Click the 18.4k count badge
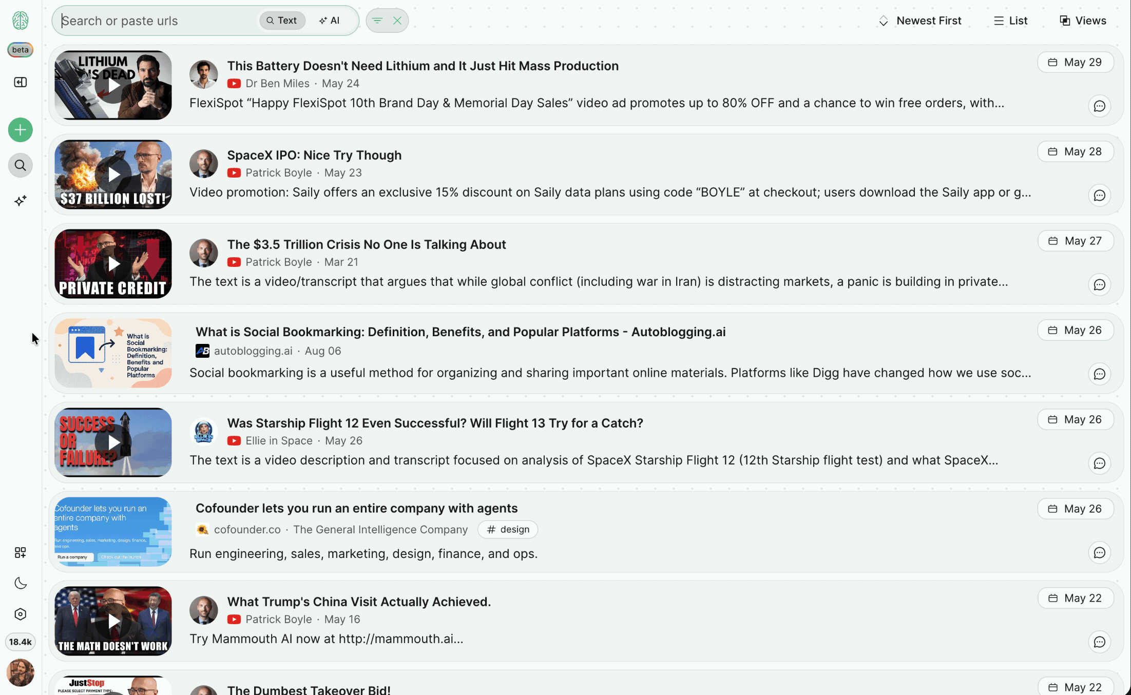 tap(21, 642)
